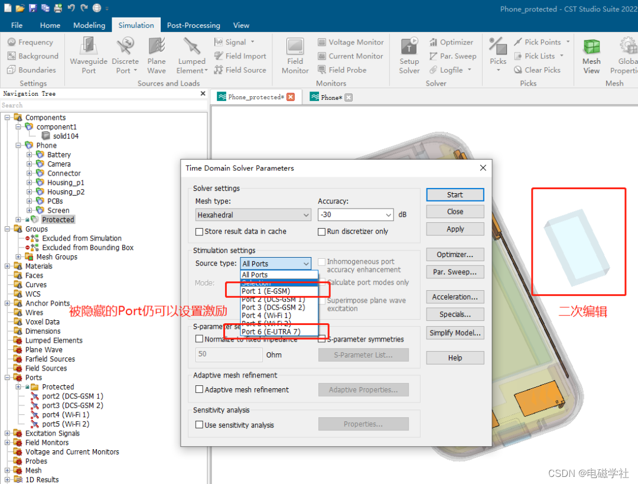
Task: Close the Phone_protected document tab
Action: (x=291, y=97)
